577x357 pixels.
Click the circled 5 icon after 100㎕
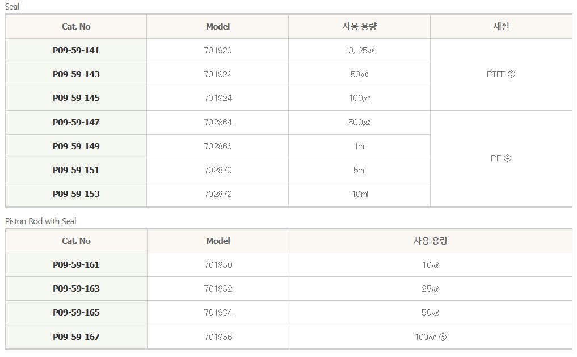coord(443,337)
